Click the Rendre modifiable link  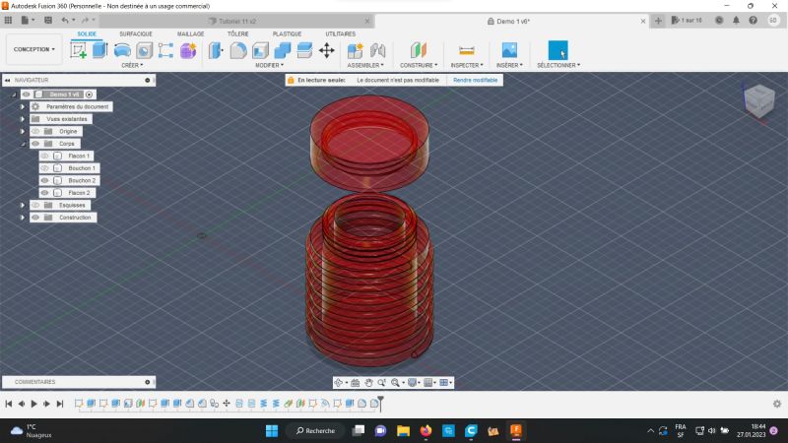[475, 80]
